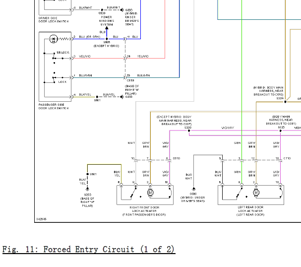Click the motor symbol in the left rear actuator
301x267 pixels.
pyautogui.click(x=256, y=193)
